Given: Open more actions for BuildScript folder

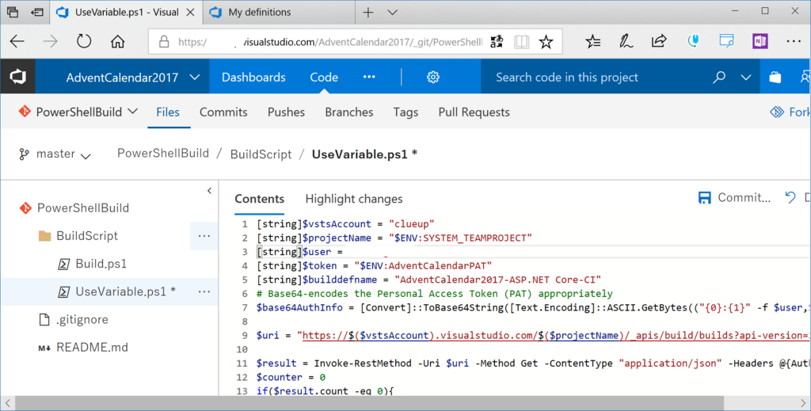Looking at the screenshot, I should point(204,236).
